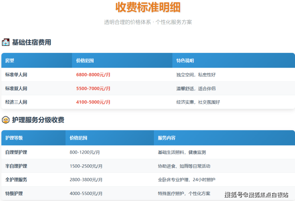
Task: Click the 房型 column header
Action: 10,61
